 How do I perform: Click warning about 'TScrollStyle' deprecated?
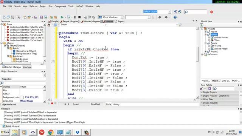point(44,122)
